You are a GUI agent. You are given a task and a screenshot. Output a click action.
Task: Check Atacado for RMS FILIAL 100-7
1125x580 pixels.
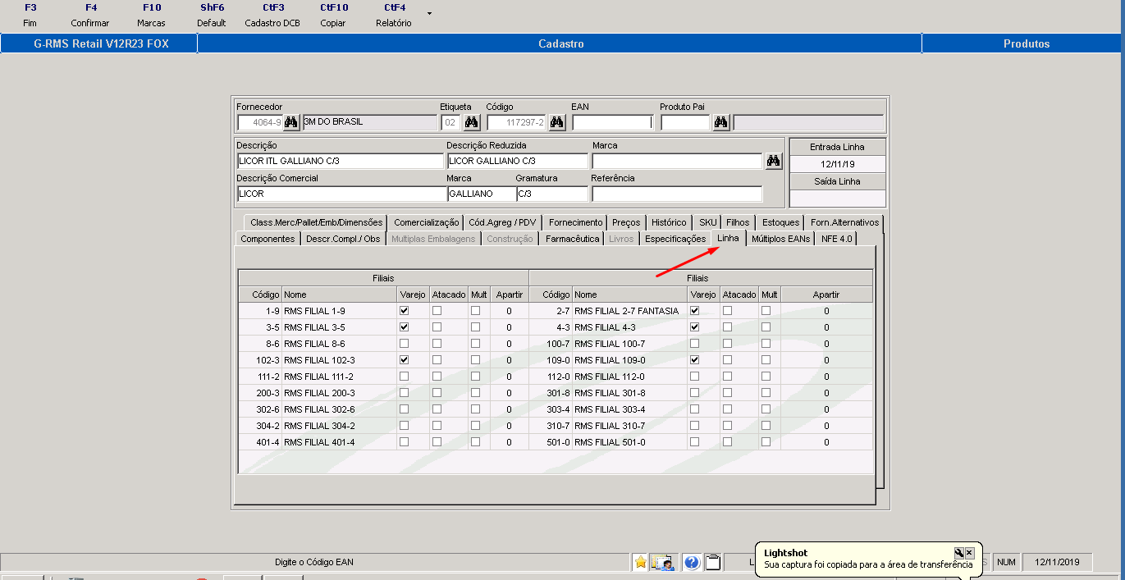[728, 344]
